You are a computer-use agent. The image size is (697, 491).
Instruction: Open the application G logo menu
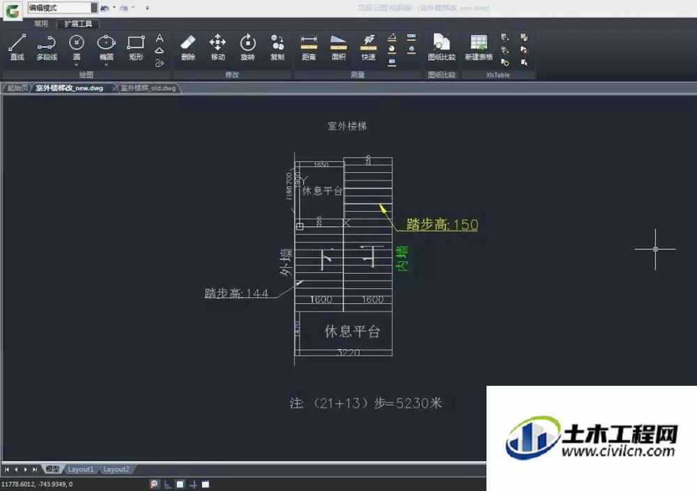click(x=13, y=10)
